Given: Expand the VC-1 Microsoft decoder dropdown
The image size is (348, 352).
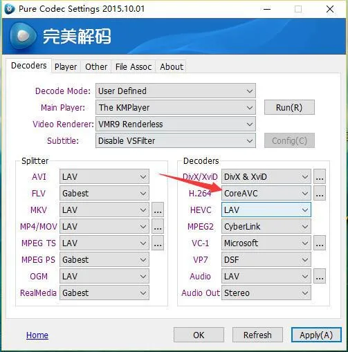Looking at the screenshot, I should point(266,243).
